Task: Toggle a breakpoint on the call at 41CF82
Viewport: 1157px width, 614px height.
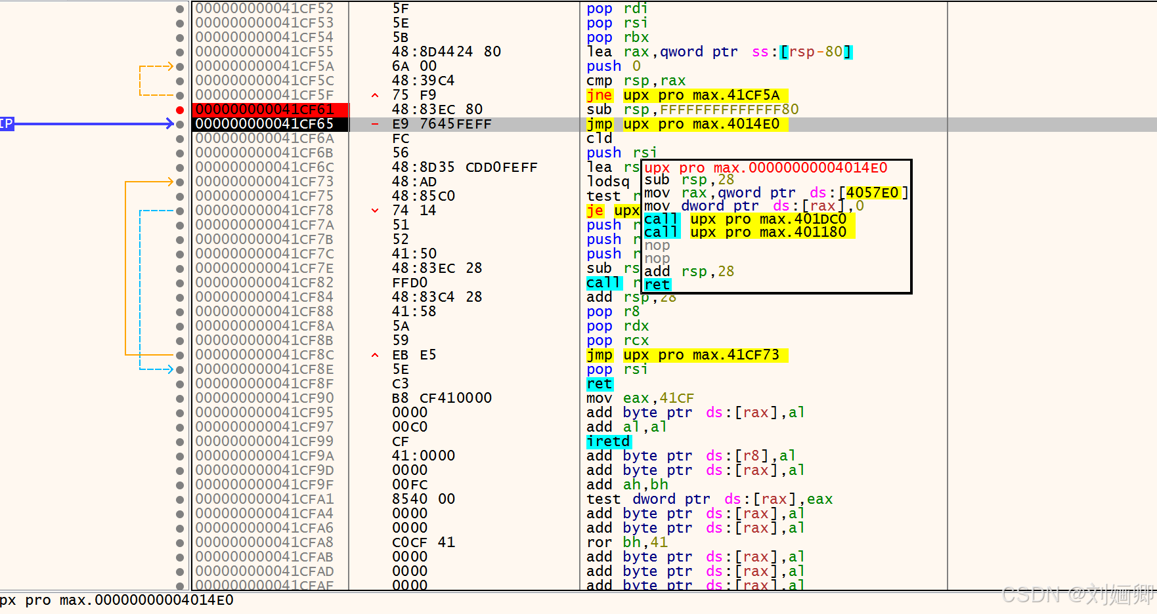Action: click(x=180, y=282)
